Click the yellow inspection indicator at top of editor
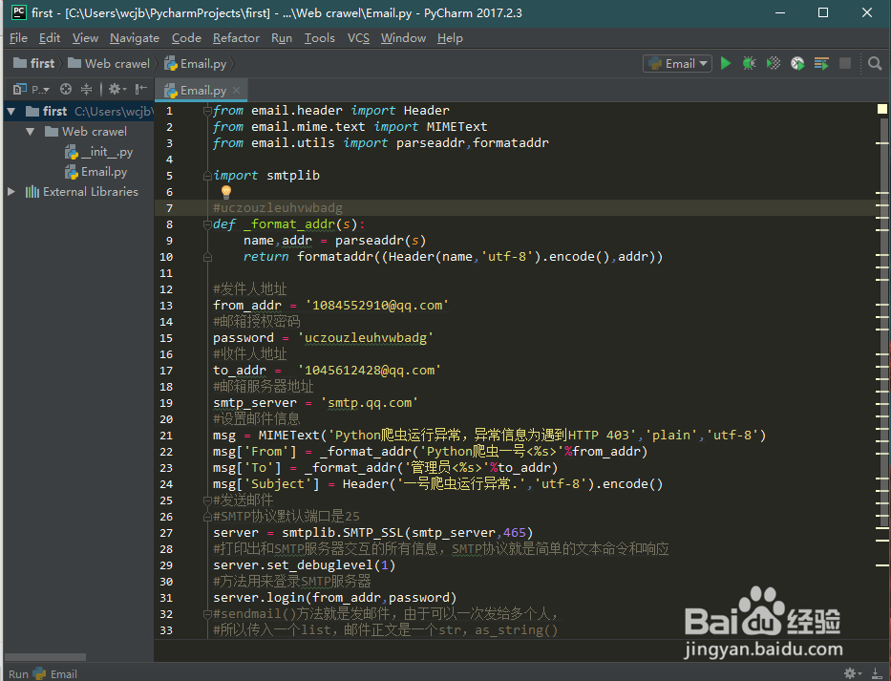891x681 pixels. tap(881, 109)
